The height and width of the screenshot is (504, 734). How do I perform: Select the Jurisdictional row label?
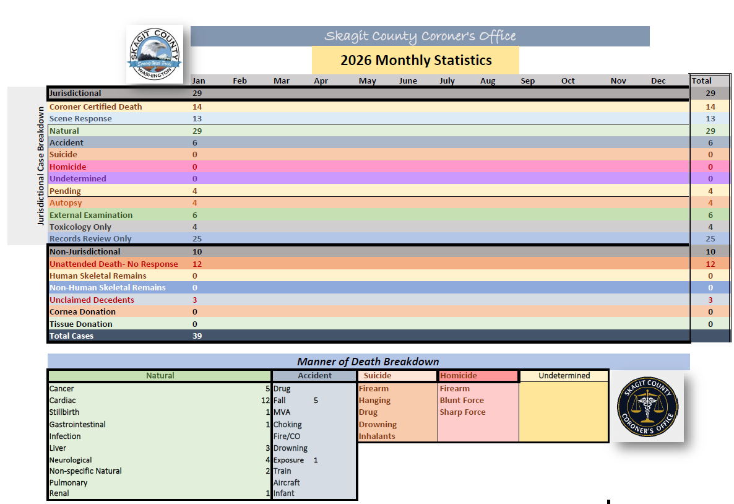click(76, 93)
